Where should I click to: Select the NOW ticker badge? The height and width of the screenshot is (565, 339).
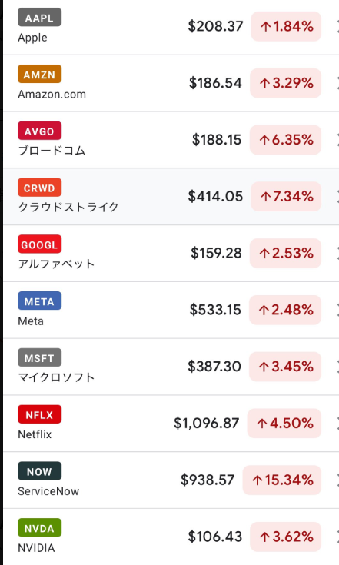[x=40, y=471]
